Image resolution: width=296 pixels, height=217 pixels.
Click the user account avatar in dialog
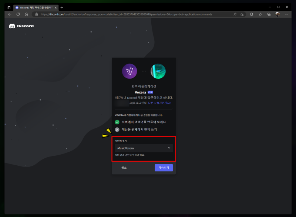tap(158, 71)
